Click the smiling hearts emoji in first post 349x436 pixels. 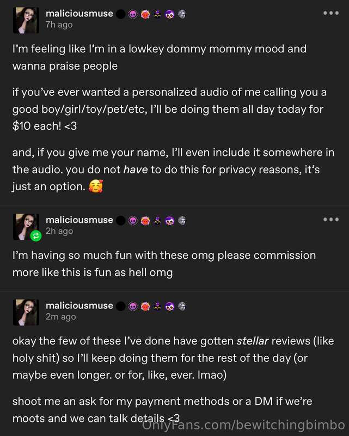pos(96,186)
